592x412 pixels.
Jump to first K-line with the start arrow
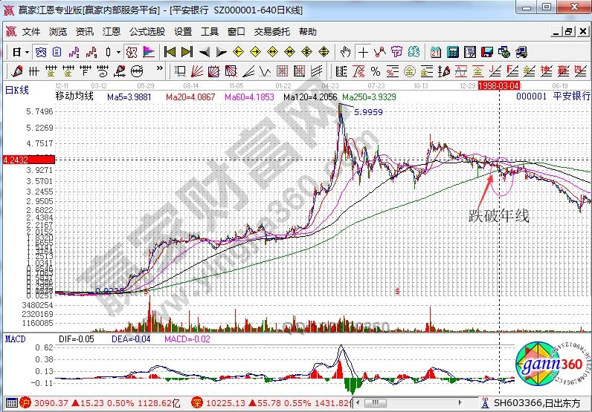[x=170, y=52]
